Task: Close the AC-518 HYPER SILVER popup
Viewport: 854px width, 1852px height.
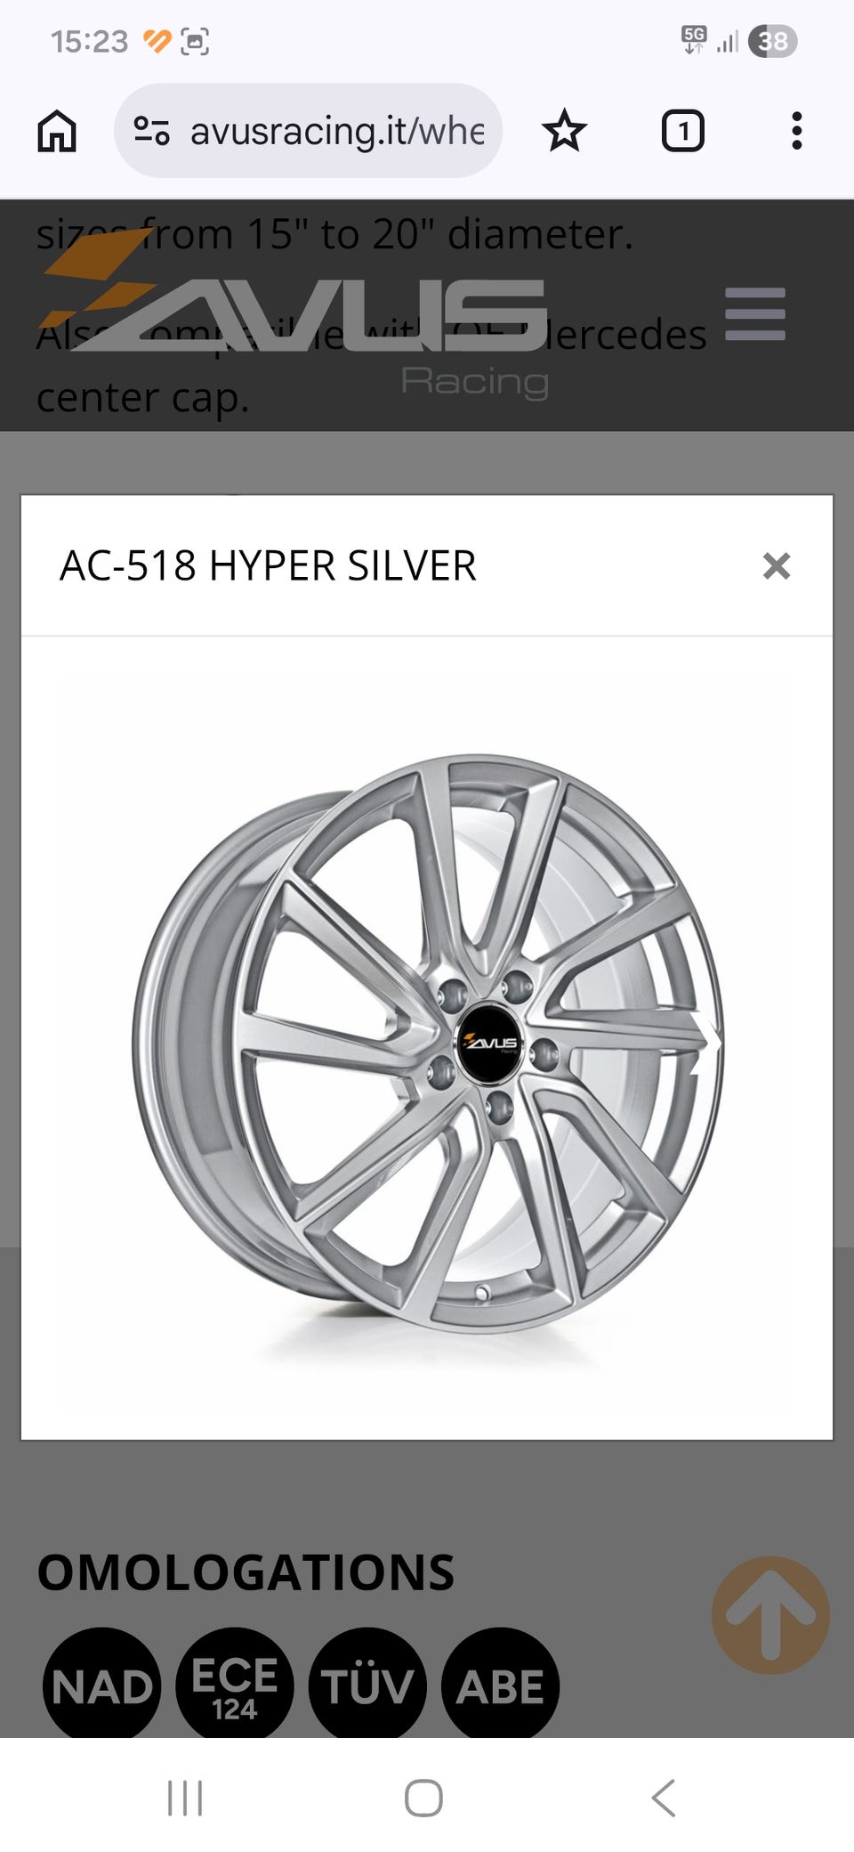Action: coord(777,565)
